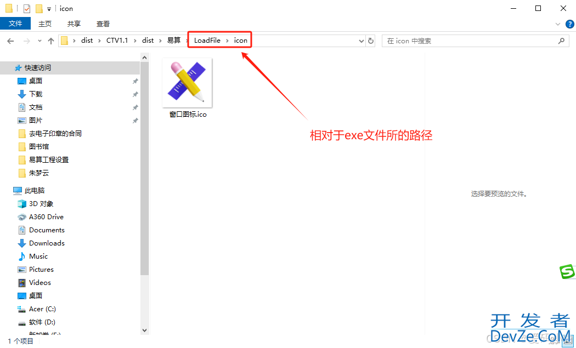The height and width of the screenshot is (348, 576).
Task: Open 桌面 under quick access
Action: 36,81
